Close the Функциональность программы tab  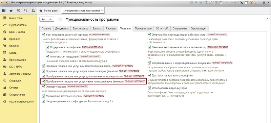click(102, 11)
